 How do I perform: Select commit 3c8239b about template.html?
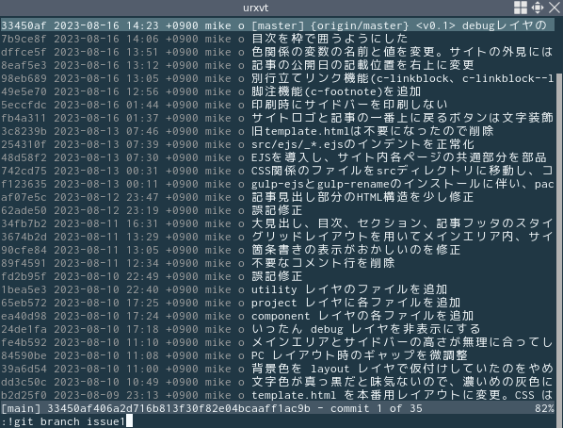(277, 131)
